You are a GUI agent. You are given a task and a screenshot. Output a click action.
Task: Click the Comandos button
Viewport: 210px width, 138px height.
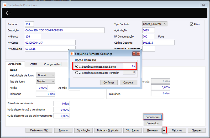click(153, 123)
